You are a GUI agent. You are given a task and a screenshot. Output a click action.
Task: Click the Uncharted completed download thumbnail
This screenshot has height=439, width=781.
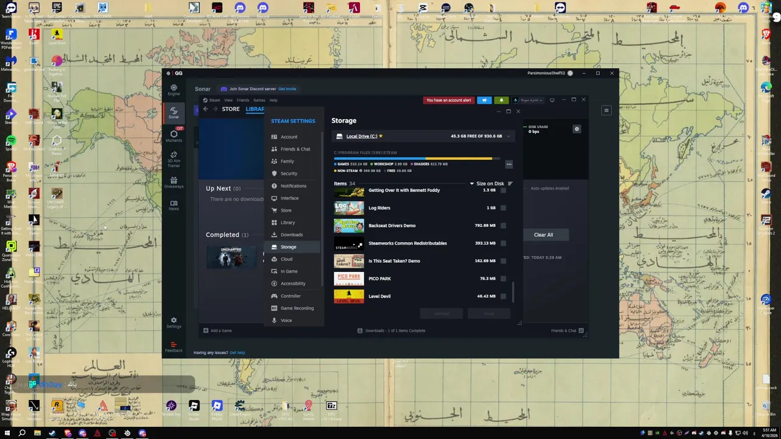tap(231, 257)
